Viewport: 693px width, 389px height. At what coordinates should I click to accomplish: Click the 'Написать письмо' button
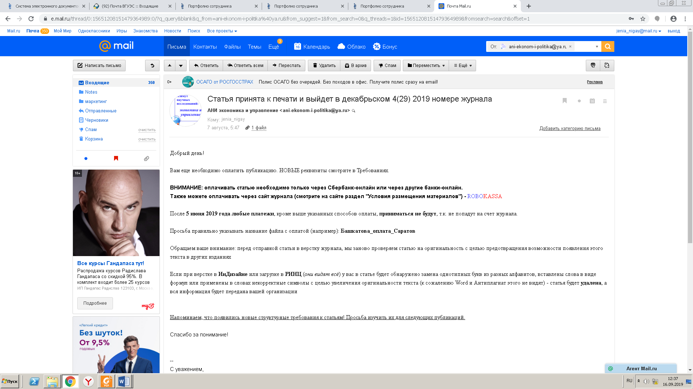pyautogui.click(x=99, y=66)
